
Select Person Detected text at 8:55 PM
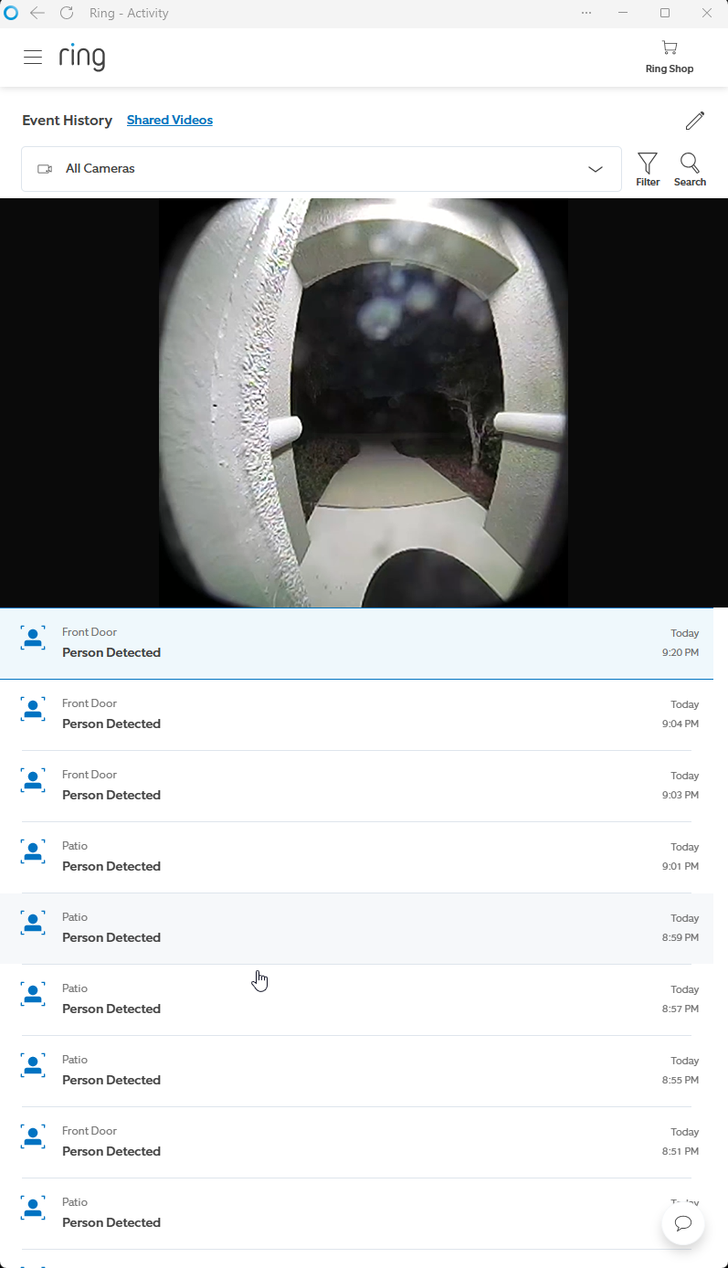pos(111,1080)
